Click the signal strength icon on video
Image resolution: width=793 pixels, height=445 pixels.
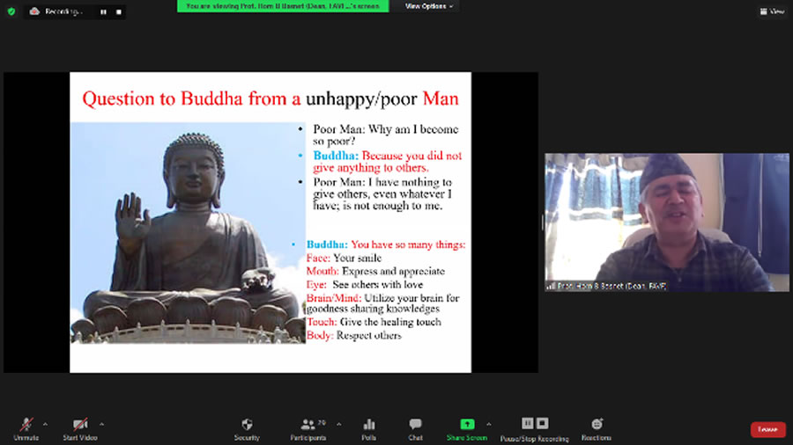pyautogui.click(x=551, y=286)
